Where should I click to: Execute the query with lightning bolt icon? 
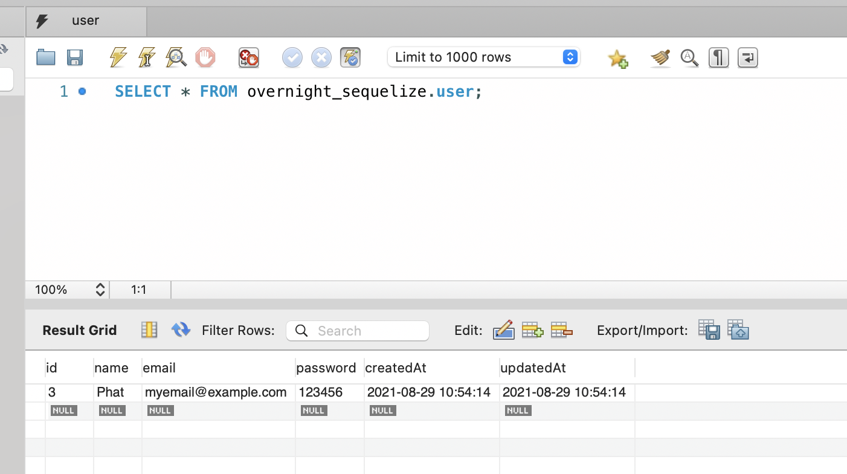click(118, 57)
